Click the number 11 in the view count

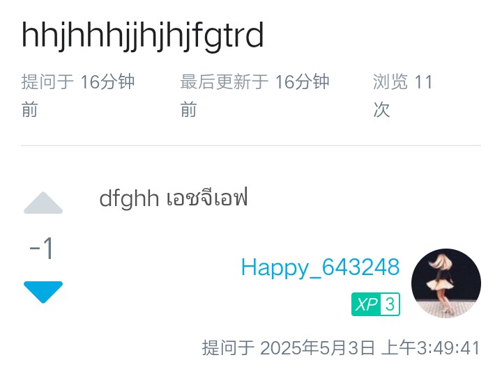pos(423,82)
